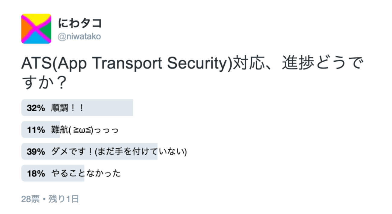Click the (まだ手を付けていない) parenthetical text
Screen dimensions: 392x214
[x=141, y=152]
